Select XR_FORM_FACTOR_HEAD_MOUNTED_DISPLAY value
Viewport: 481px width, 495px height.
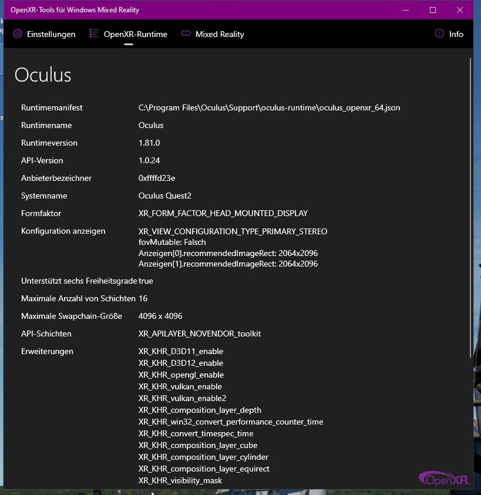pyautogui.click(x=223, y=214)
